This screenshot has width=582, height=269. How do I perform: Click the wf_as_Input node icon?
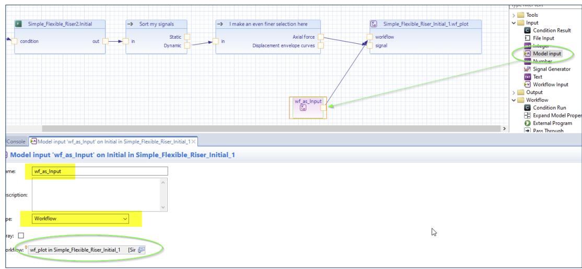point(303,108)
